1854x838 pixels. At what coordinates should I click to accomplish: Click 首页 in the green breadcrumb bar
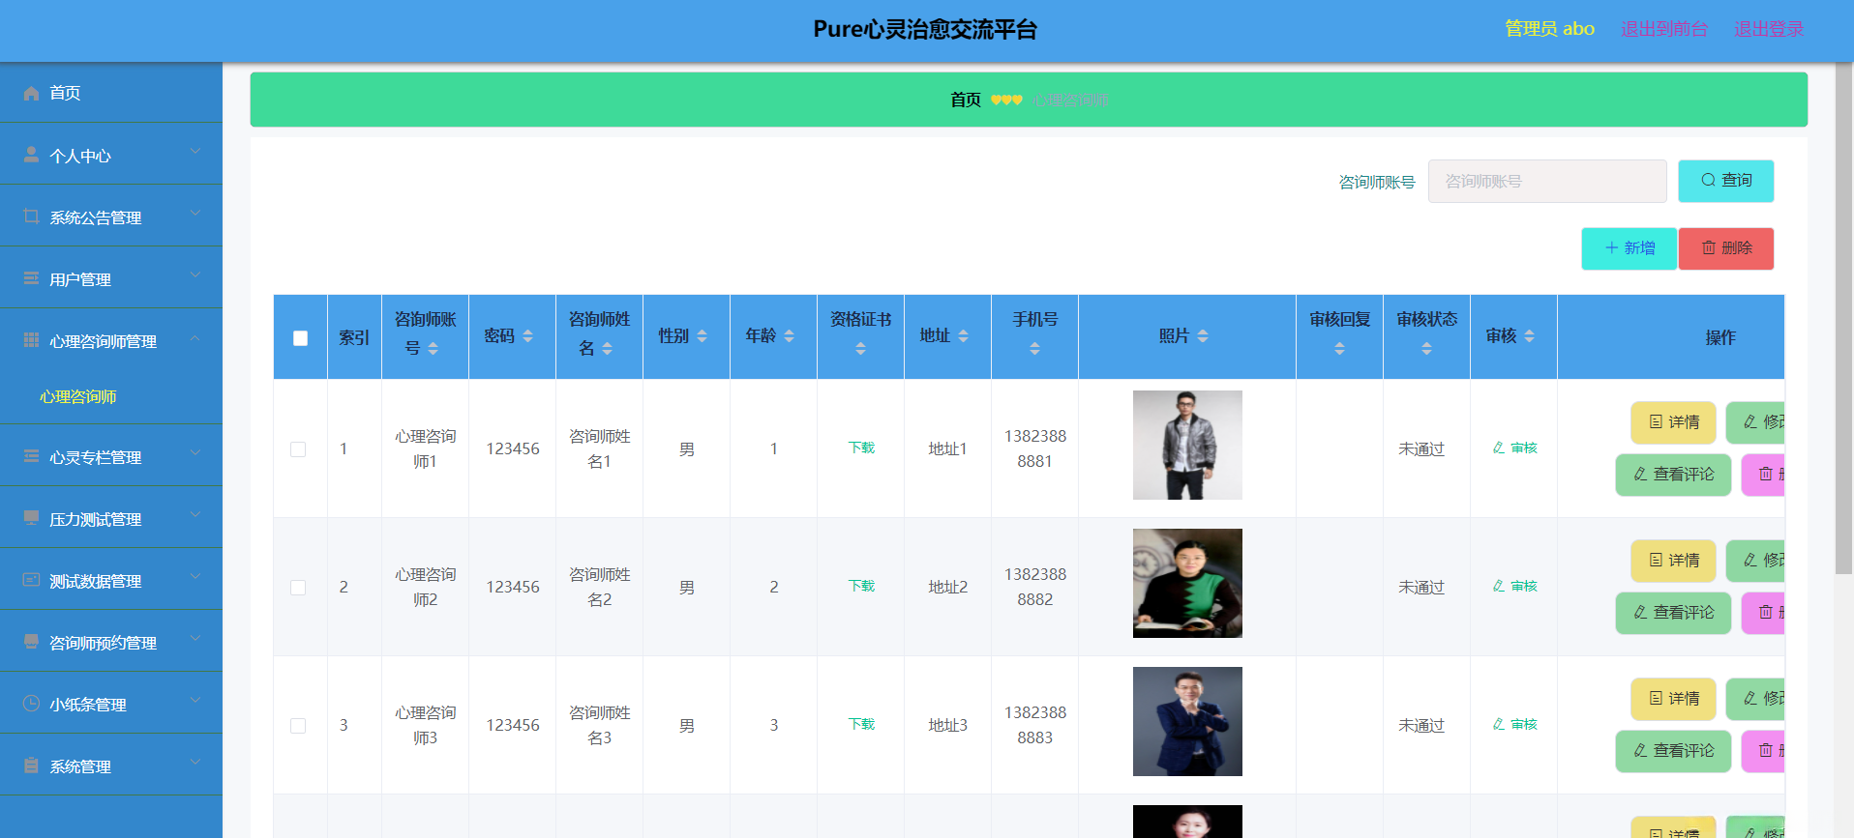tap(965, 100)
